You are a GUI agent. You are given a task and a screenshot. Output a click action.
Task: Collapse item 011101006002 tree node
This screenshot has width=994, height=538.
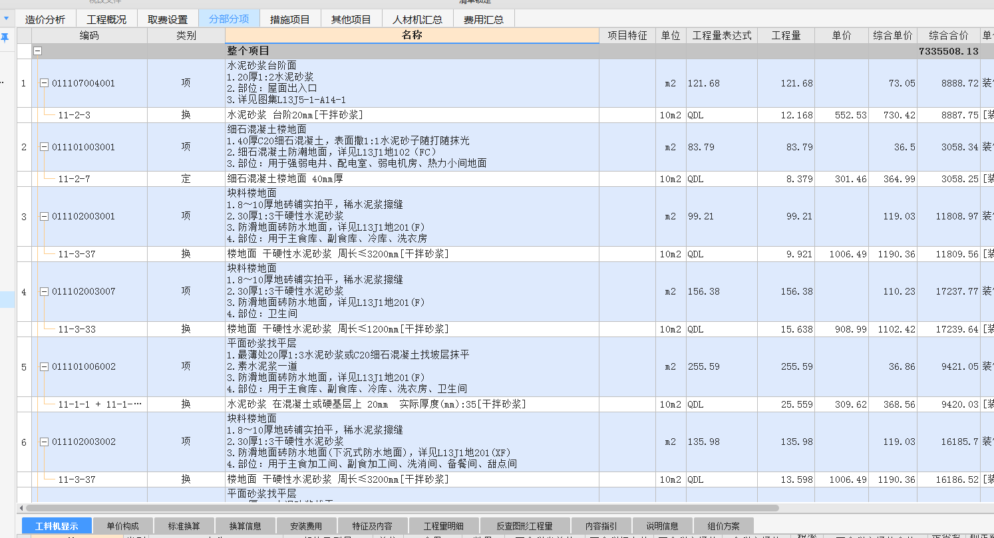click(45, 366)
